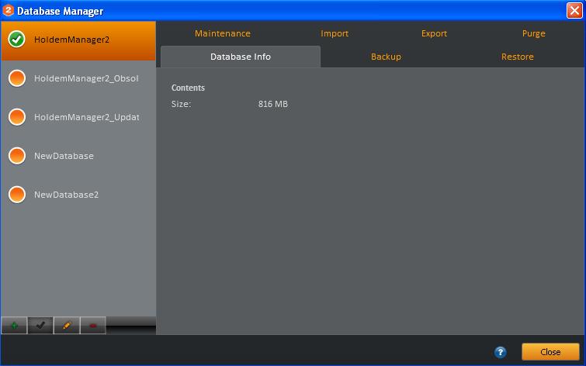Click the orange circle beside HoldemManager2_Obsol

17,78
